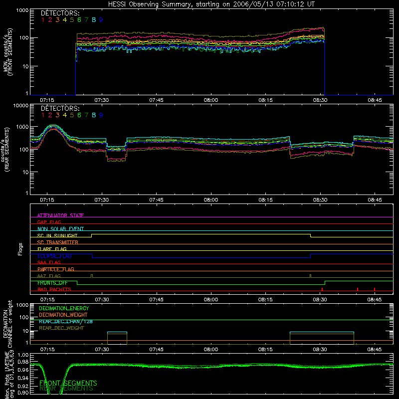
Task: Click the 08:45 time label under the decimation plot
Action: click(x=375, y=350)
